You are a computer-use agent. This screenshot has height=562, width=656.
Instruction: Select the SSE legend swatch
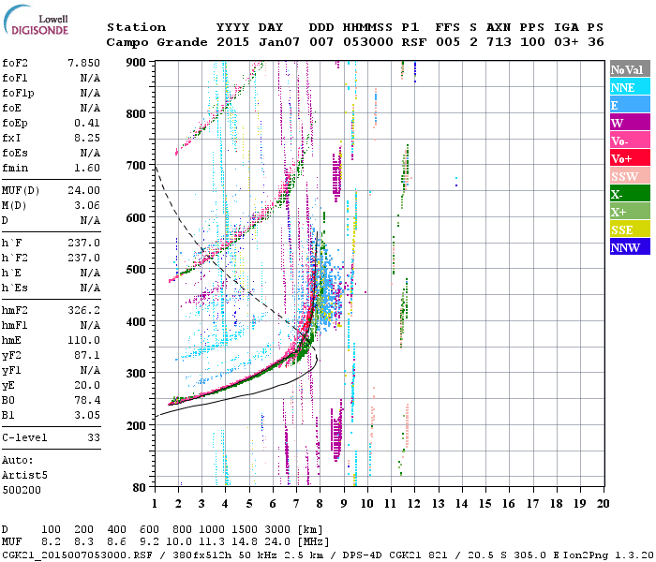click(630, 229)
